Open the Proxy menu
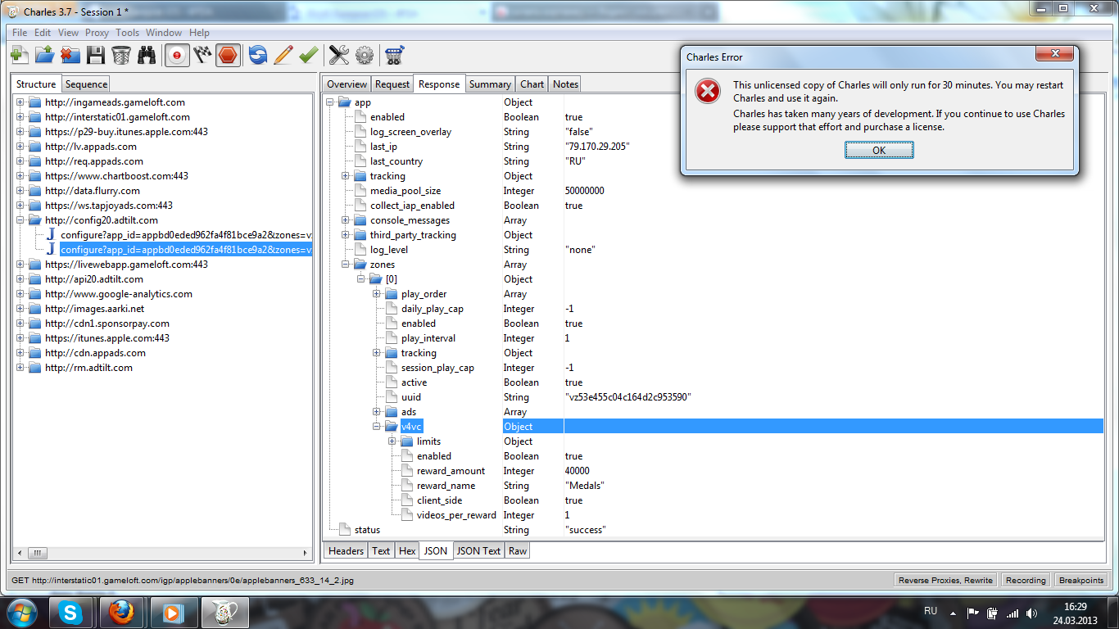The height and width of the screenshot is (629, 1119). (97, 33)
